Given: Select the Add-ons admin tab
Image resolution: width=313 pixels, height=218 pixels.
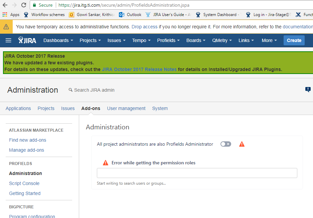Looking at the screenshot, I should click(91, 108).
